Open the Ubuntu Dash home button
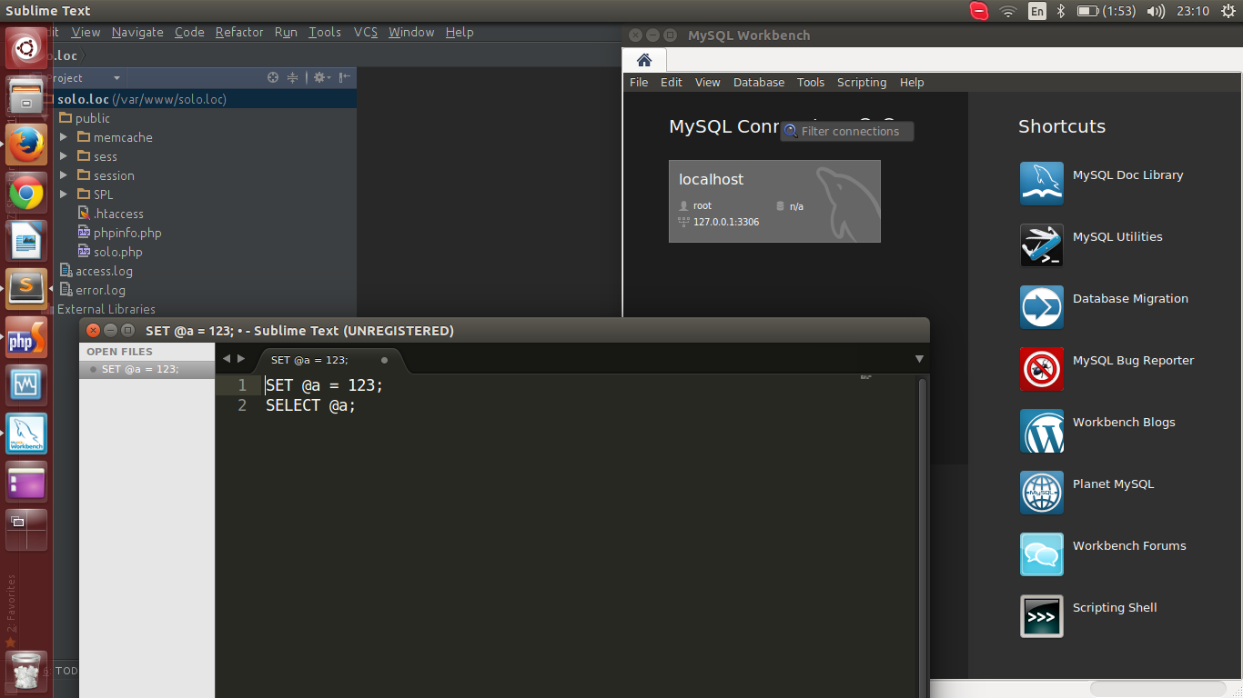 tap(26, 47)
